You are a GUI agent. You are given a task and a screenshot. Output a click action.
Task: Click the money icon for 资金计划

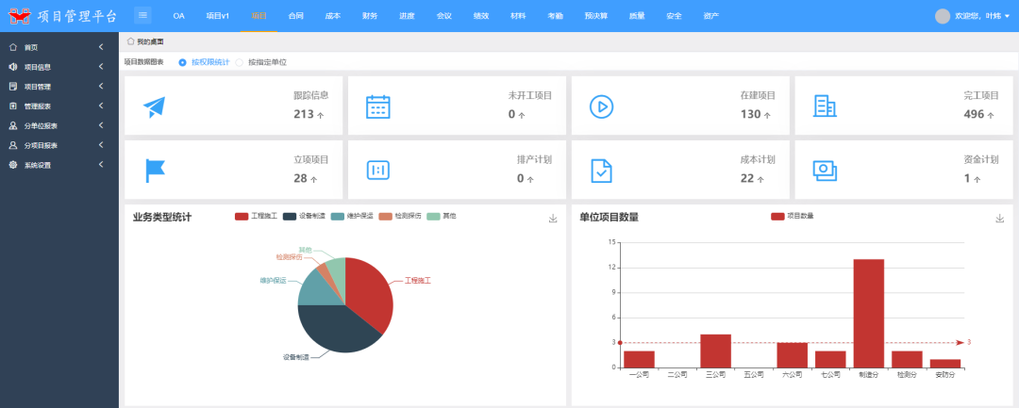click(x=825, y=170)
